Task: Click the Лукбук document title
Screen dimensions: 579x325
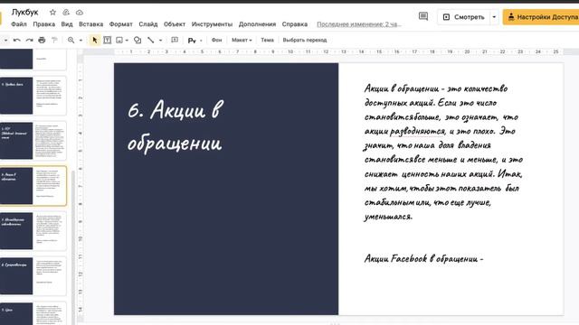Action: click(x=24, y=12)
